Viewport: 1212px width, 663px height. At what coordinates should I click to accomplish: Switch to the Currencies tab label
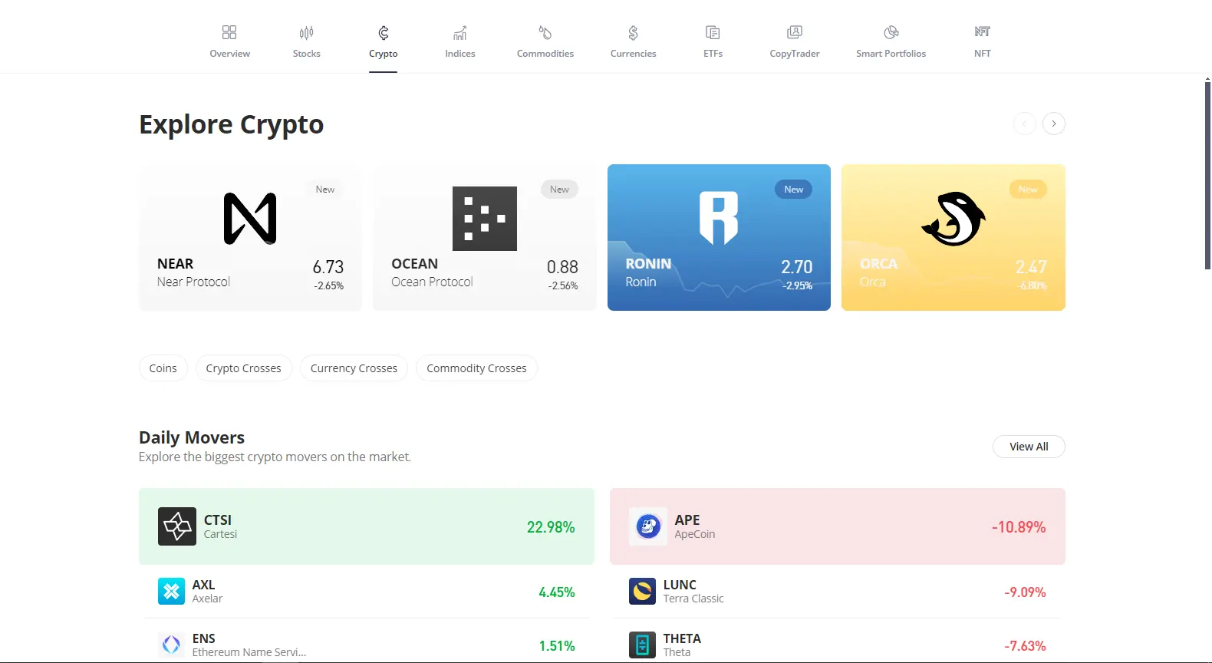tap(634, 54)
